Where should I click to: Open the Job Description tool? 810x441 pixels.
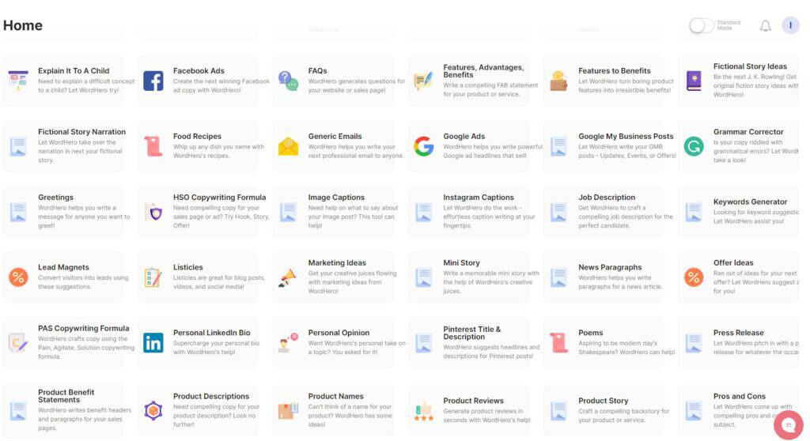pos(604,212)
